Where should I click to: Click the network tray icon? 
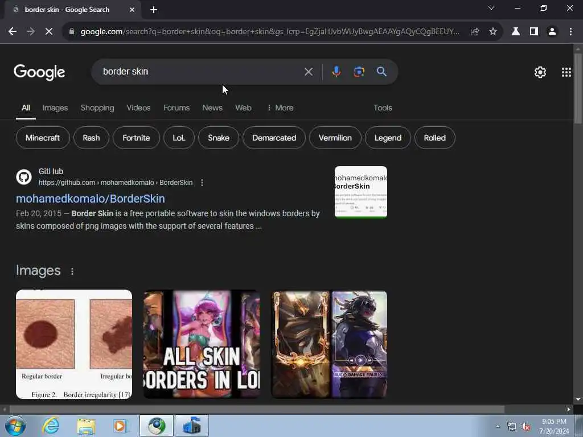512,427
